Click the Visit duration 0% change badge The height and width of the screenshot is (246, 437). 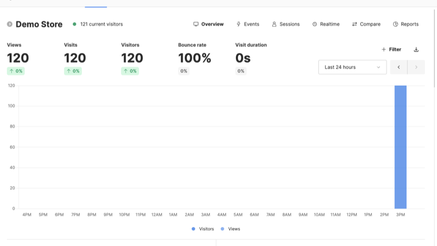(x=241, y=71)
